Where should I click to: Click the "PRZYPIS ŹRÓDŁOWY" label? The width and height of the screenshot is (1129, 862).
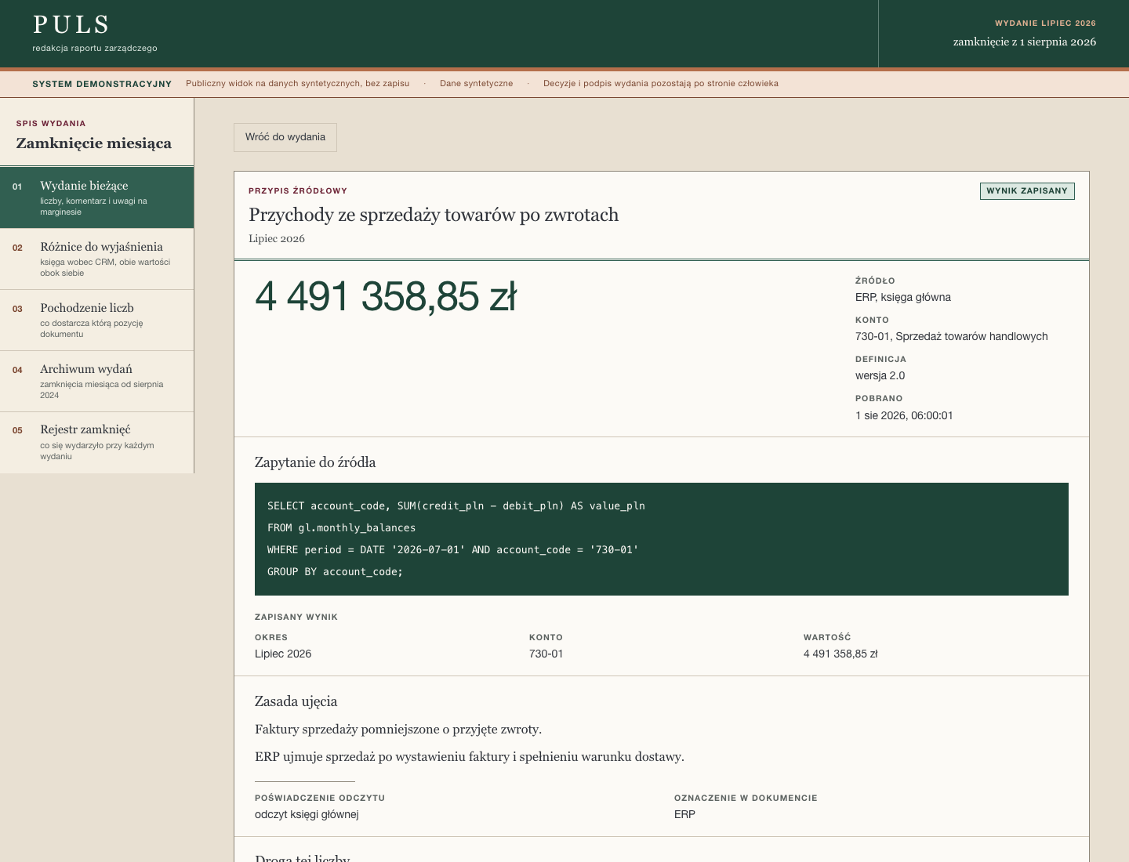tap(298, 191)
